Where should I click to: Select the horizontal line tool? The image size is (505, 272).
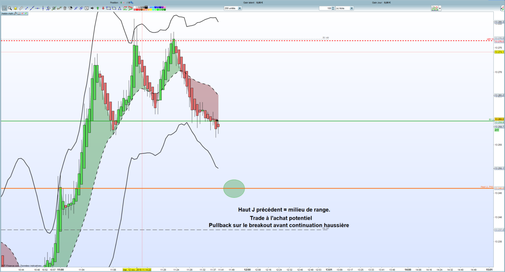[x=38, y=8]
